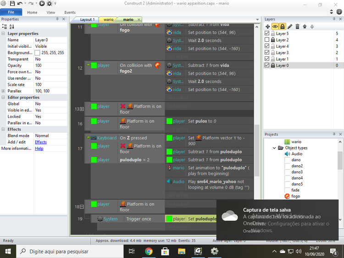The width and height of the screenshot is (344, 258).
Task: Click background color swatch 255, 255, 255
Action: (x=37, y=53)
